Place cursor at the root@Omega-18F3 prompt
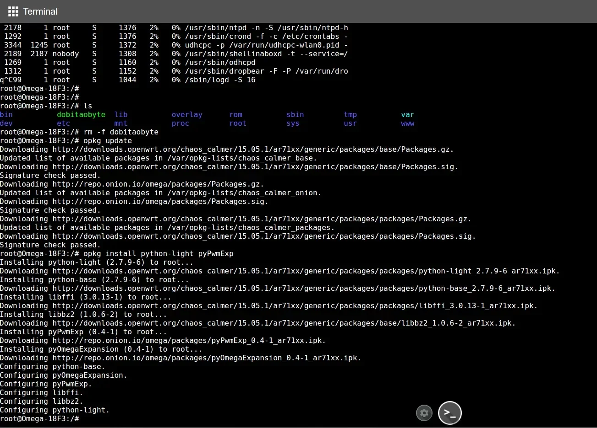597x428 pixels. coord(39,418)
